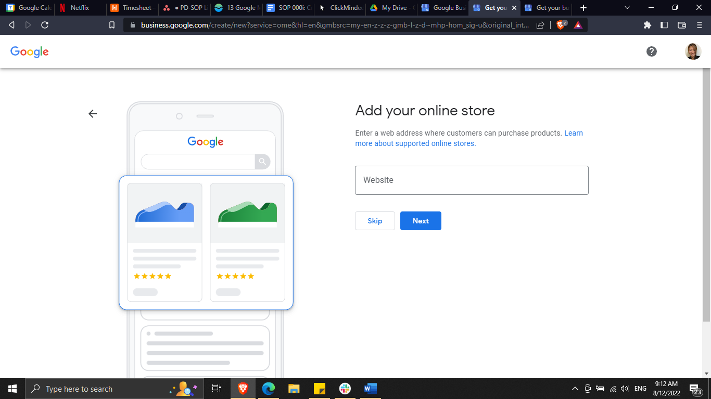Reload the page with refresh icon

[x=45, y=25]
